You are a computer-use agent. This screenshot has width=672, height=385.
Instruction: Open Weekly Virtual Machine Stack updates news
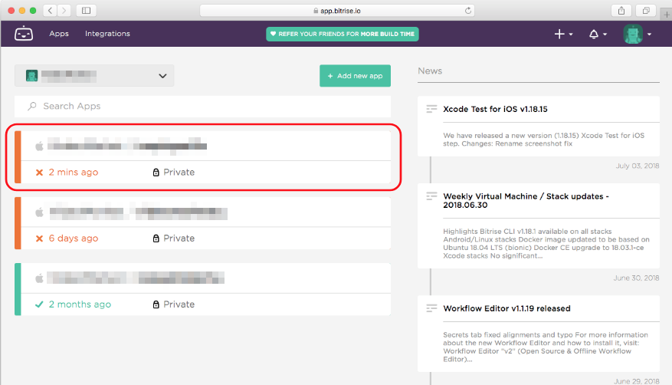click(526, 201)
